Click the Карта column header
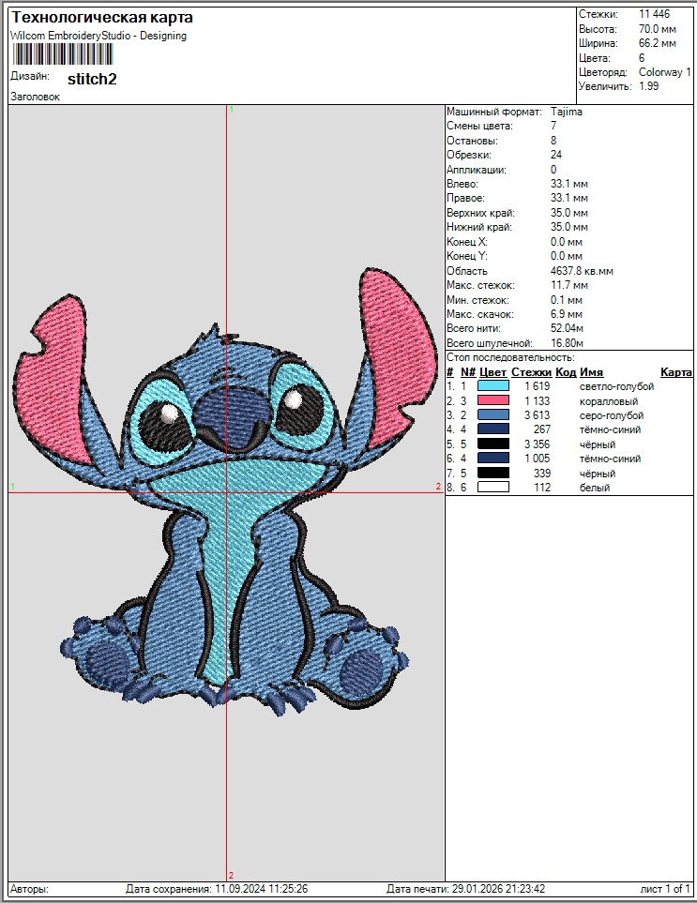 (x=675, y=372)
